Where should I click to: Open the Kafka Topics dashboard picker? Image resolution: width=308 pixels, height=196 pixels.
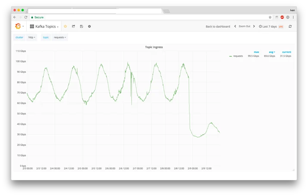(44, 27)
